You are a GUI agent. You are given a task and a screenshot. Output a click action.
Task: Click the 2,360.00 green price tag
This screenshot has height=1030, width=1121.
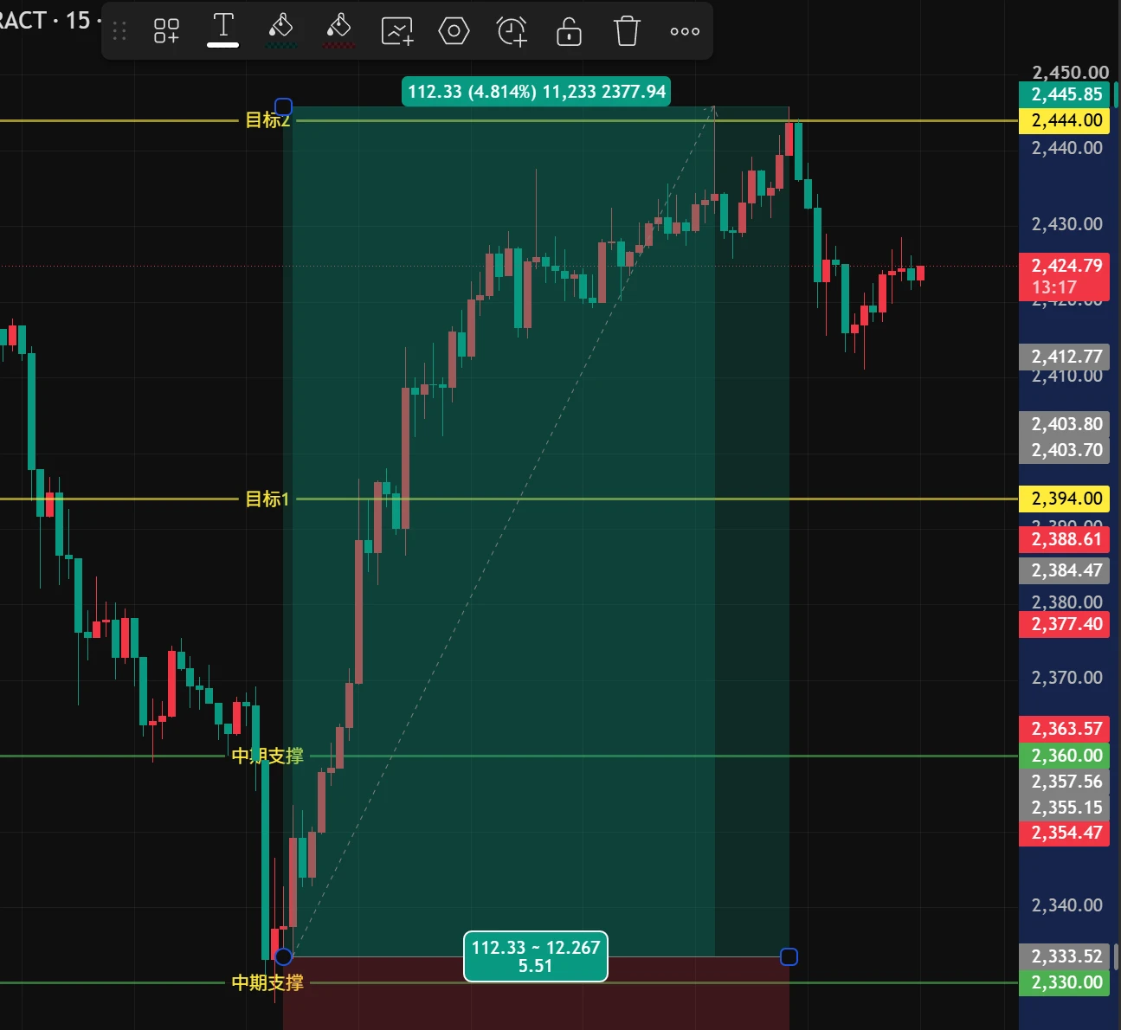[1065, 756]
